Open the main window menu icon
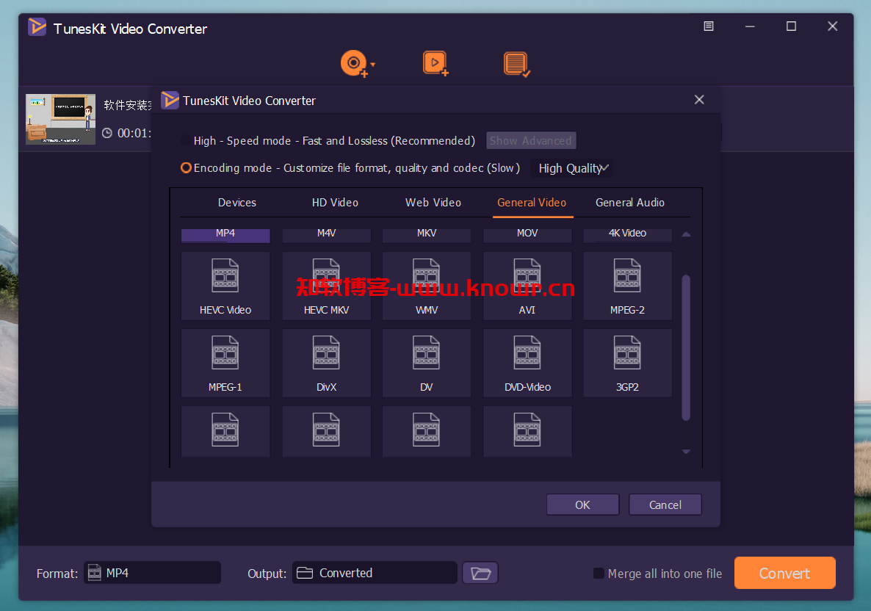Viewport: 871px width, 611px height. coord(708,26)
